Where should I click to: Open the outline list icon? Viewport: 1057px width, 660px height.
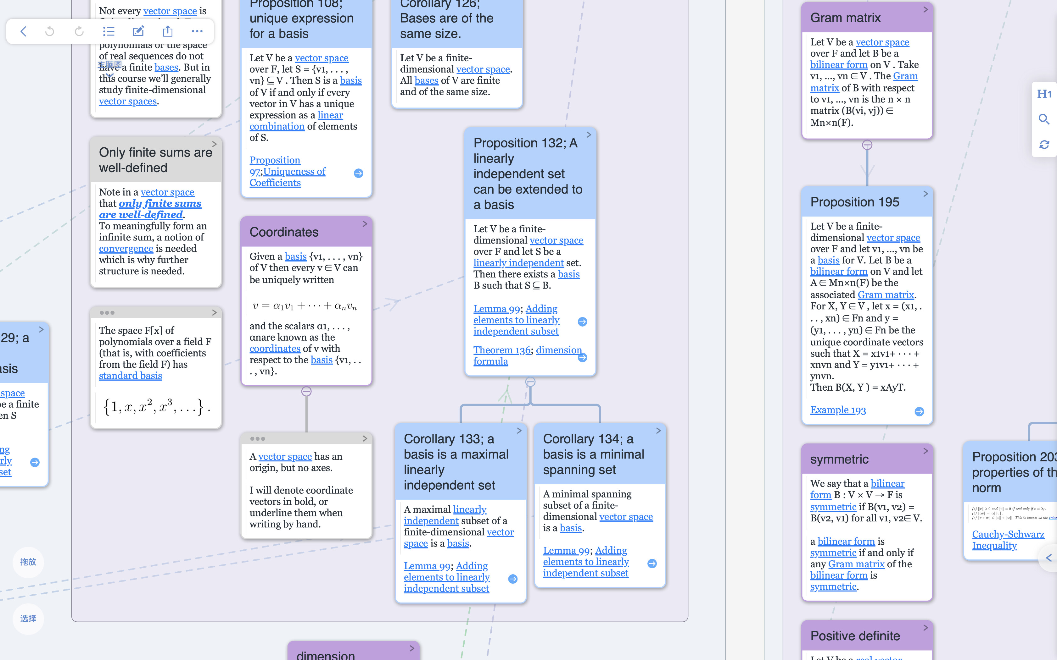pyautogui.click(x=108, y=31)
